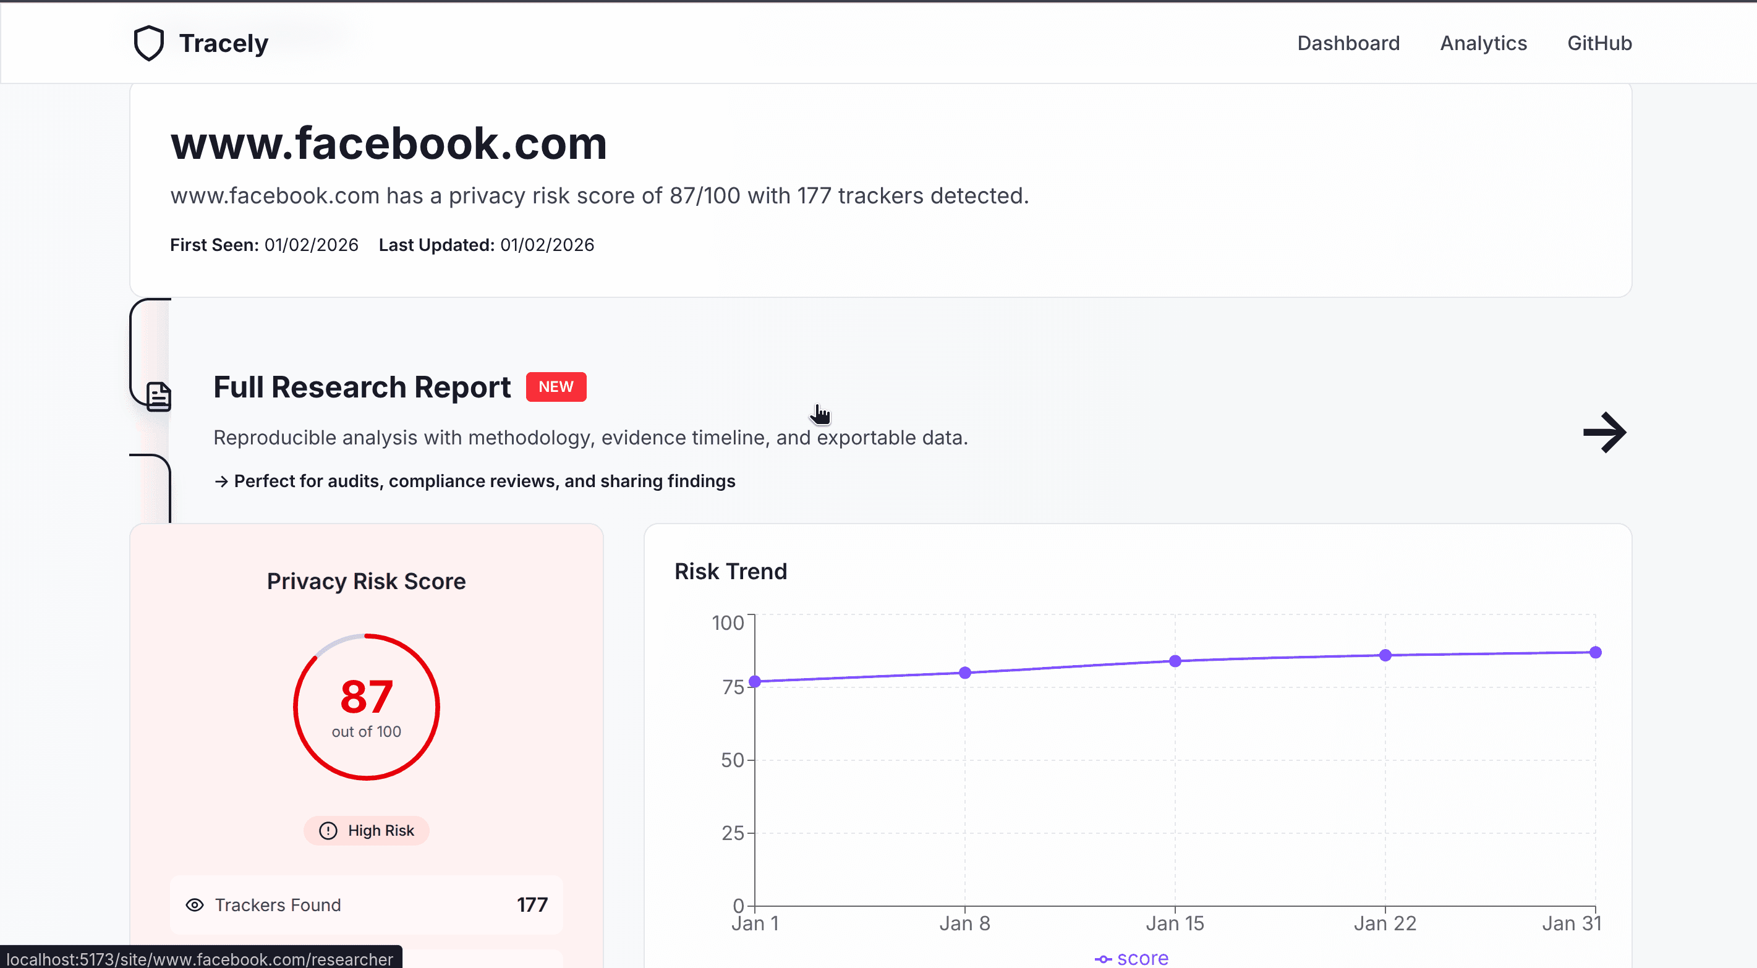Open the Dashboard nav item

coord(1348,43)
